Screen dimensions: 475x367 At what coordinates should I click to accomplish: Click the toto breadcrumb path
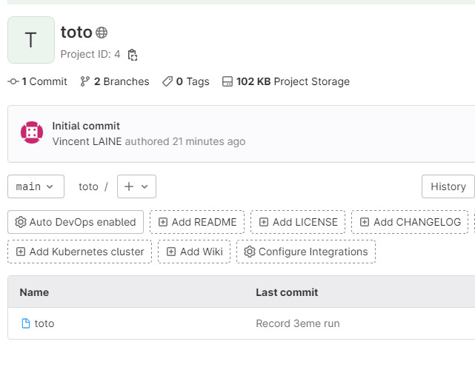88,186
